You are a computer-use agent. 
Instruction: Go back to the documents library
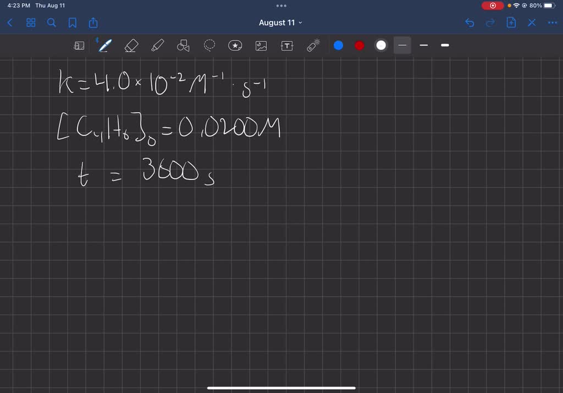pos(10,23)
